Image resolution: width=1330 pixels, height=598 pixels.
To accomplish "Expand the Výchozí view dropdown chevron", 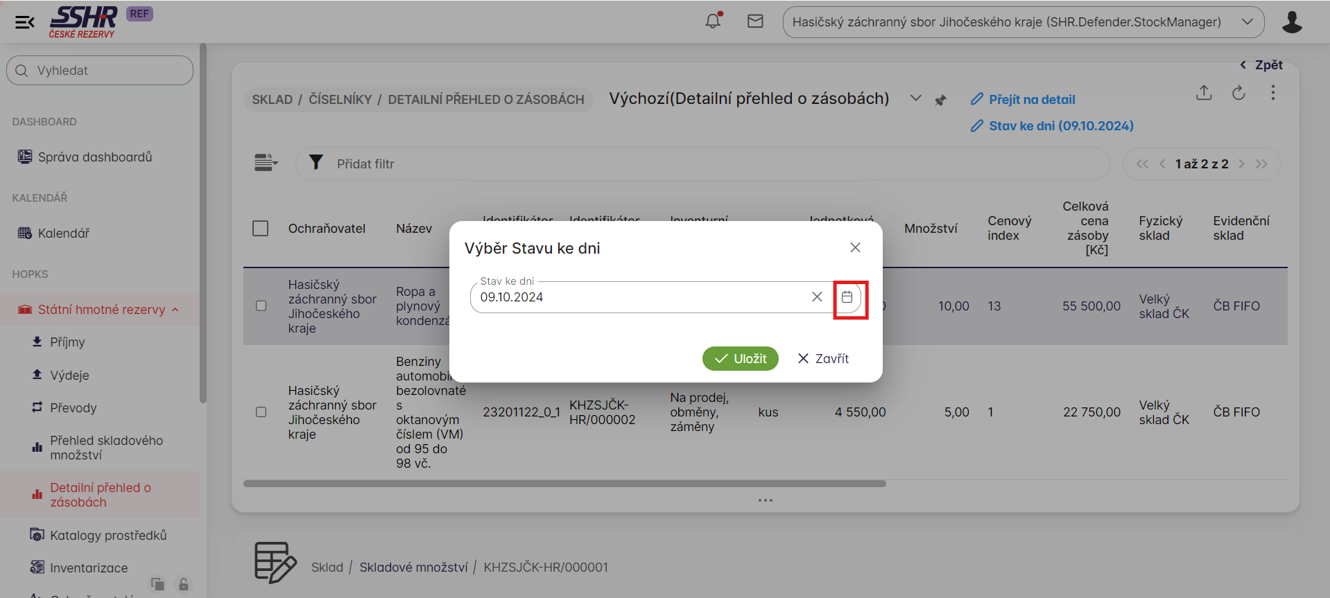I will pos(915,99).
